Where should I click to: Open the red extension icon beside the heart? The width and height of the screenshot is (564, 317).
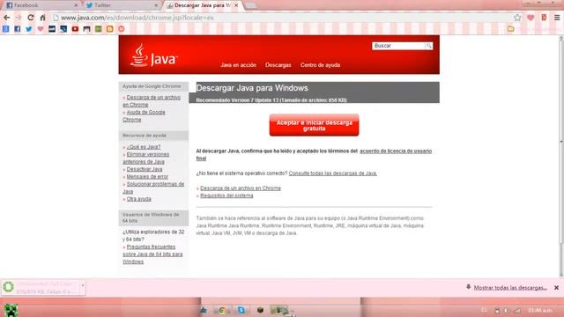pyautogui.click(x=544, y=18)
